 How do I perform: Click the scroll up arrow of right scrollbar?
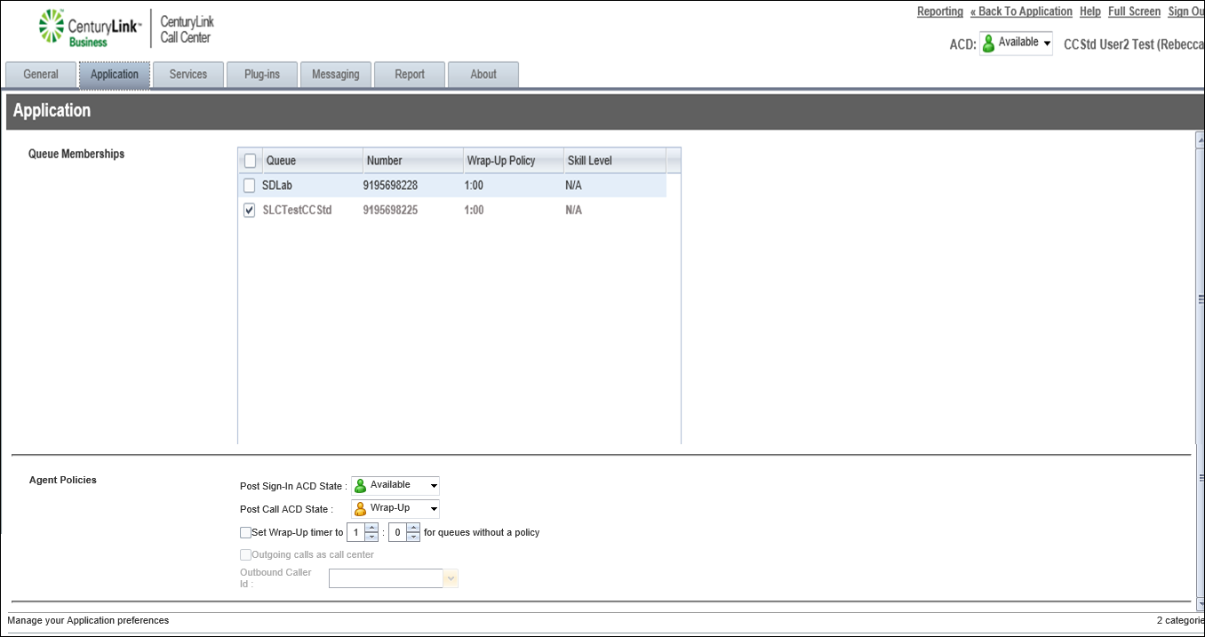pyautogui.click(x=1200, y=139)
